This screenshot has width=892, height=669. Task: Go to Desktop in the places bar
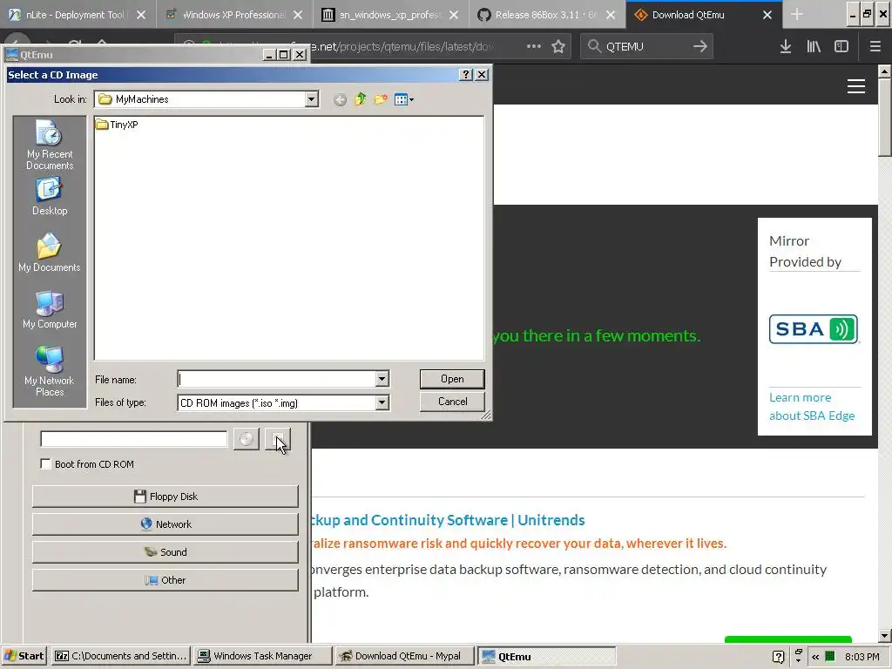pos(50,196)
